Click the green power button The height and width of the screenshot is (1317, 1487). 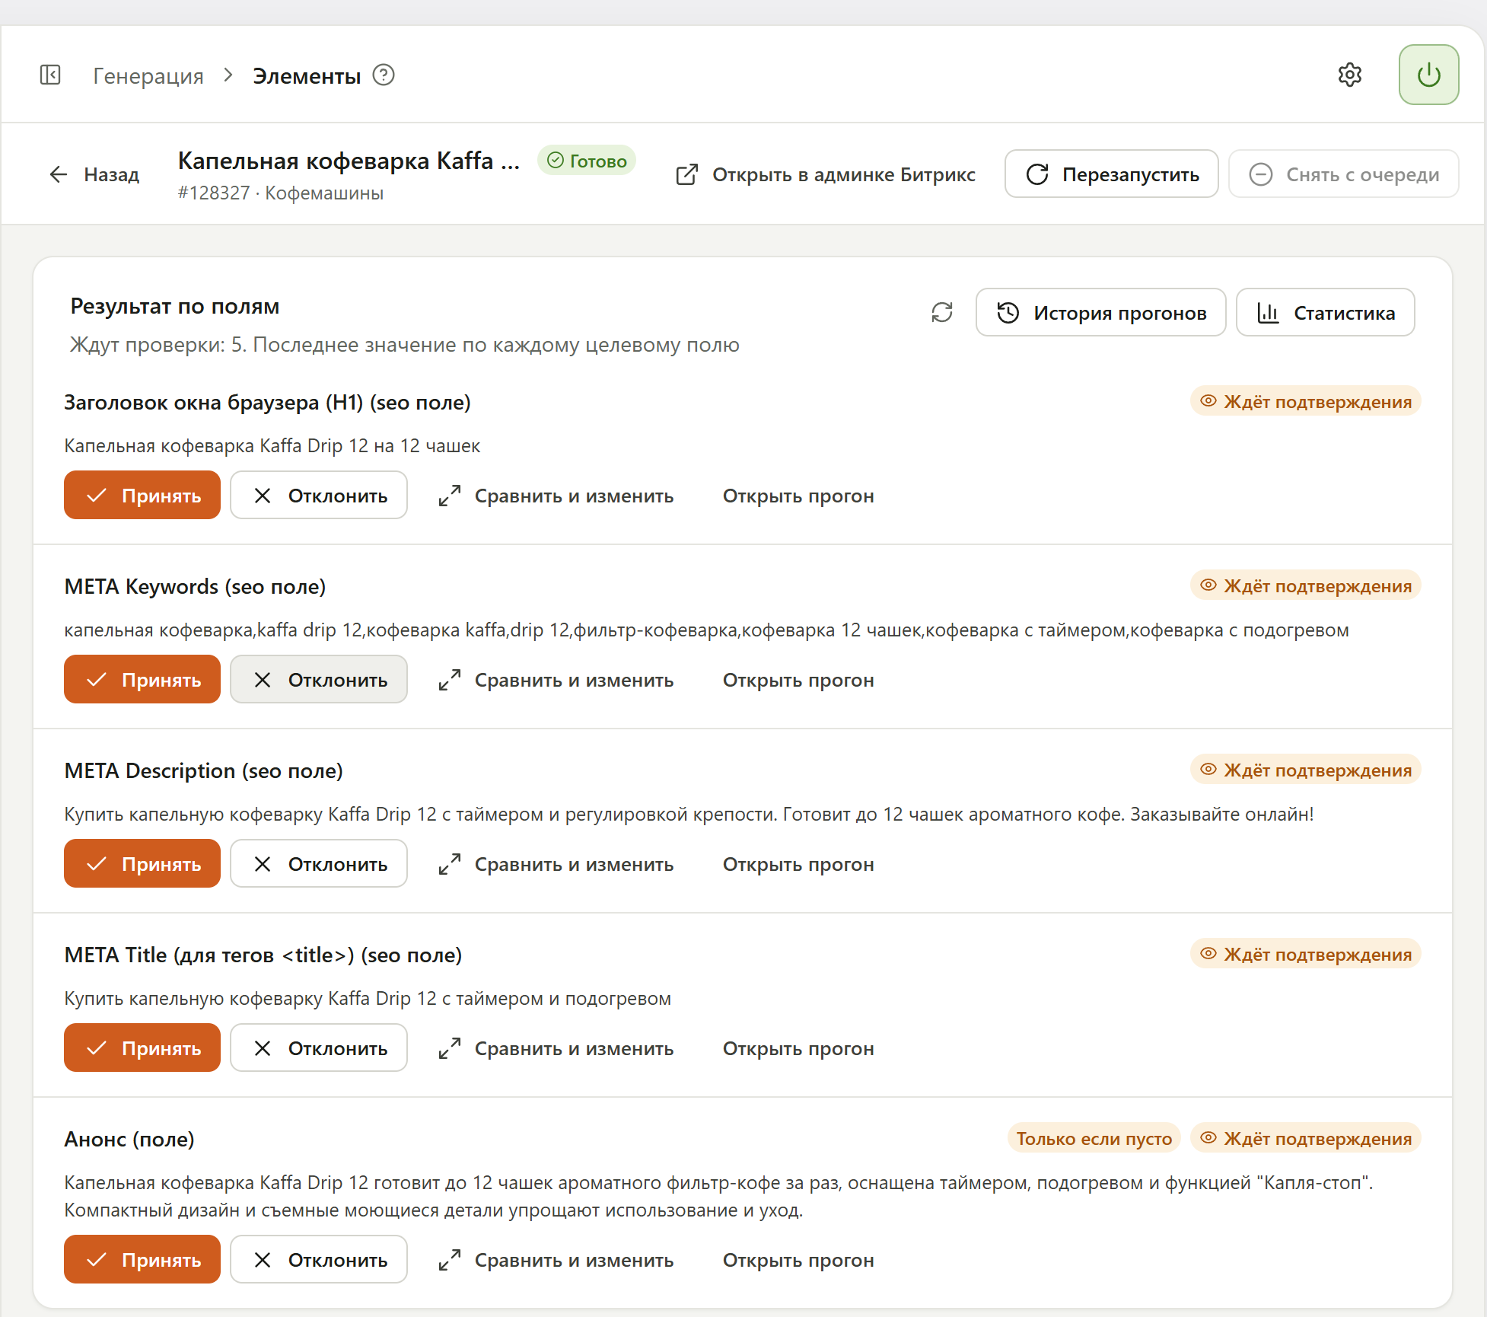pyautogui.click(x=1428, y=75)
